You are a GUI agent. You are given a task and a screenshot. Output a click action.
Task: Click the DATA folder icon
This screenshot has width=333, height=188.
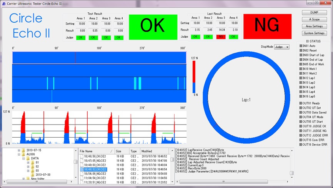[x=28, y=158]
